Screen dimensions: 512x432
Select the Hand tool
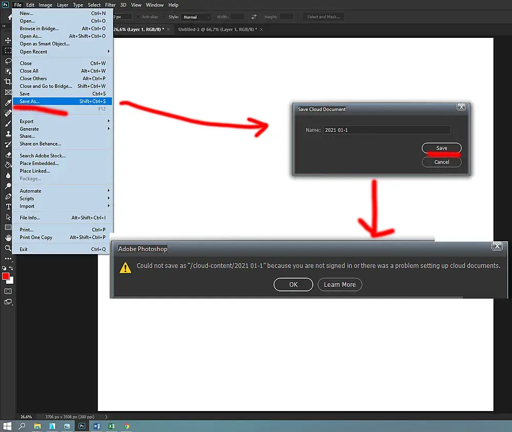(8, 238)
